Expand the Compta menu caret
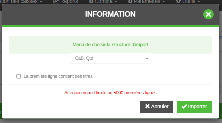This screenshot has height=123, width=222. click(x=116, y=2)
